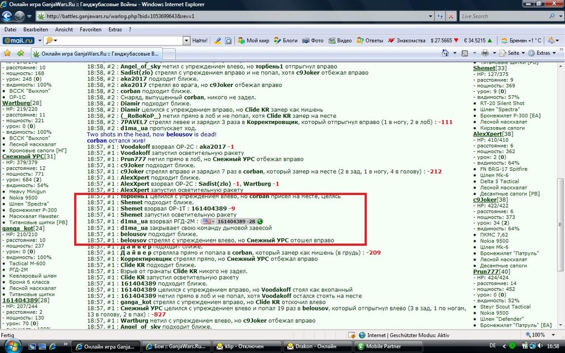Expand the Extras command bar menu
The image size is (565, 353).
[x=541, y=53]
